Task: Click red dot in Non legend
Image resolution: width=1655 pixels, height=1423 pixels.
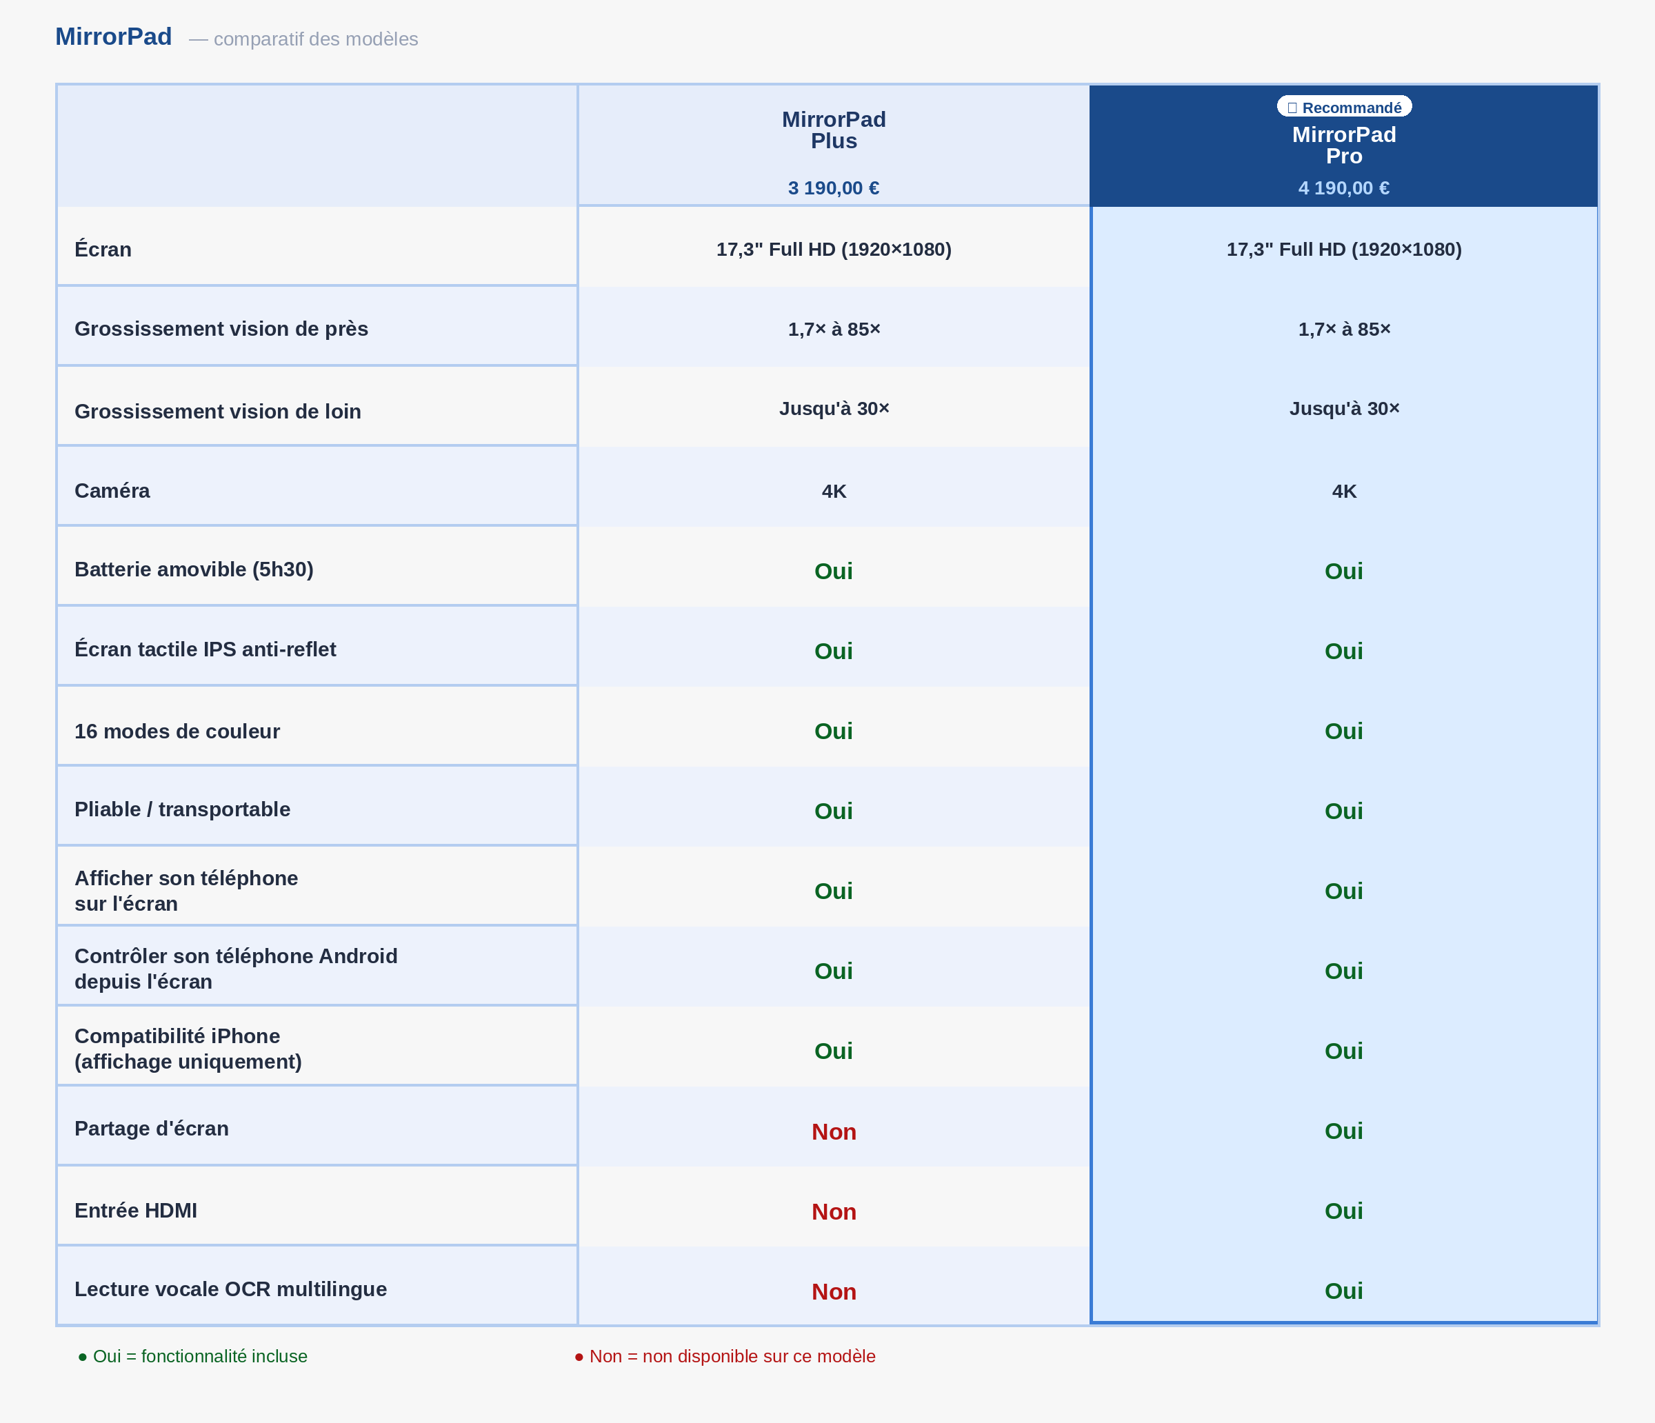Action: 579,1357
